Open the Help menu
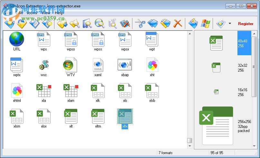Image resolution: width=260 pixels, height=158 pixels. 59,13
